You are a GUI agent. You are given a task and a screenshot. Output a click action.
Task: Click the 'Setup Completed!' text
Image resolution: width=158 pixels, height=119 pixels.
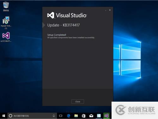[x=57, y=35]
